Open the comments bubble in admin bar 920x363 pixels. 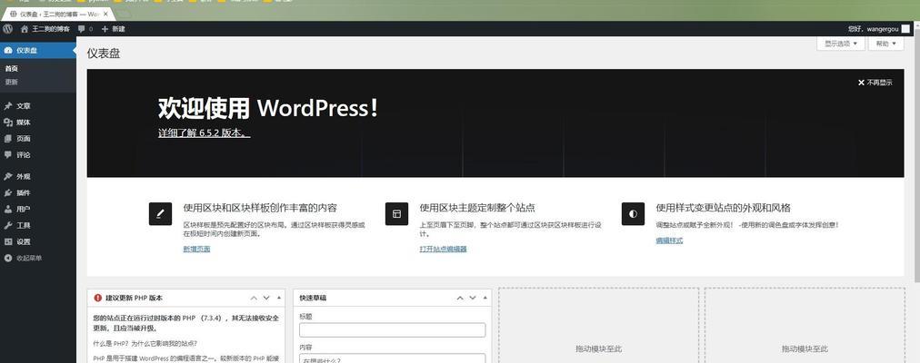[85, 29]
